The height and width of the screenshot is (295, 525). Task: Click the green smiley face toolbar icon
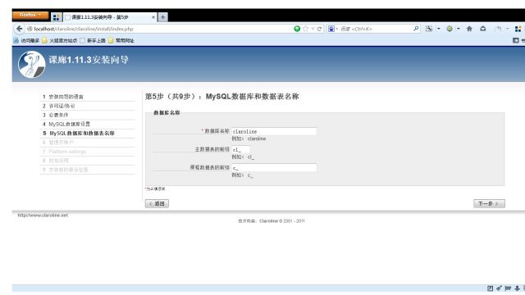(x=450, y=29)
